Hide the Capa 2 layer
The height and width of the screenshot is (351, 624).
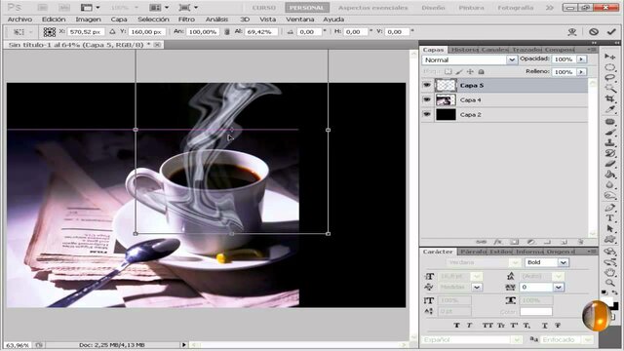[427, 114]
